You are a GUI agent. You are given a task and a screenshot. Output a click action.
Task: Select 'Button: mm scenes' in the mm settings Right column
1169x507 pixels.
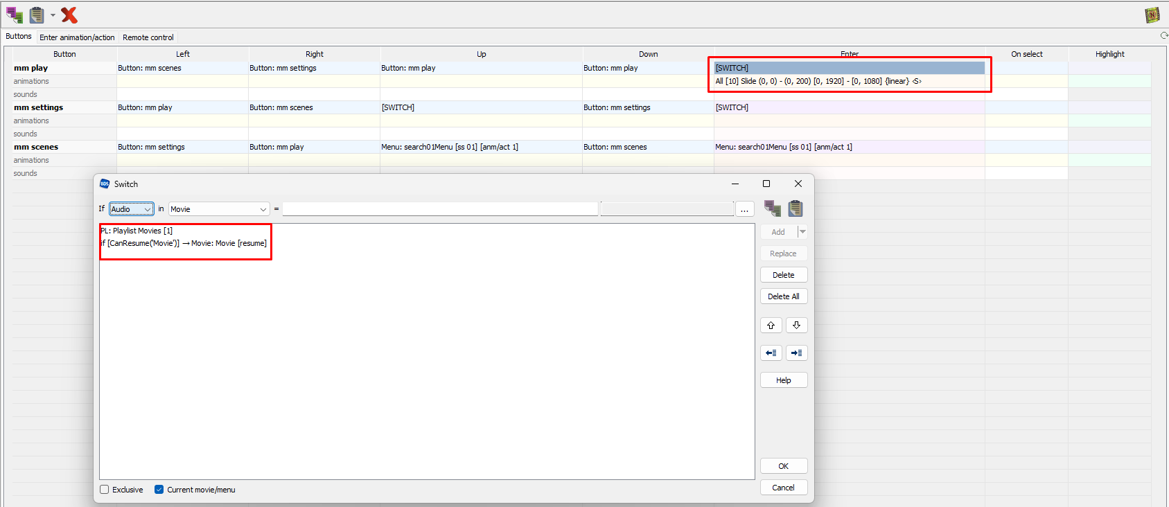(x=315, y=107)
